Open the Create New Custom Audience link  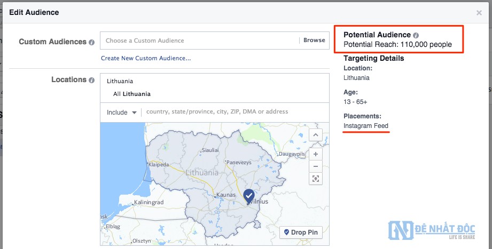[x=146, y=58]
